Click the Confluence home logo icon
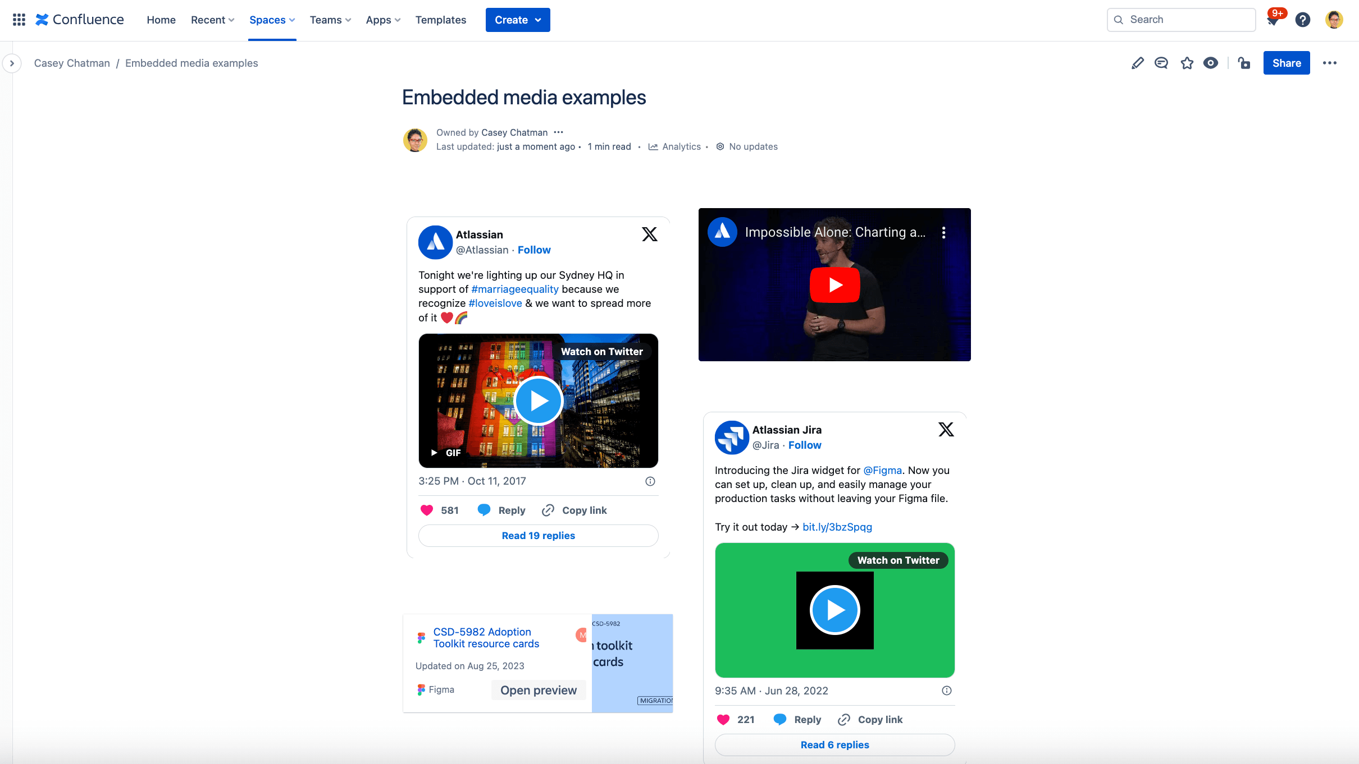This screenshot has height=764, width=1359. click(x=43, y=20)
